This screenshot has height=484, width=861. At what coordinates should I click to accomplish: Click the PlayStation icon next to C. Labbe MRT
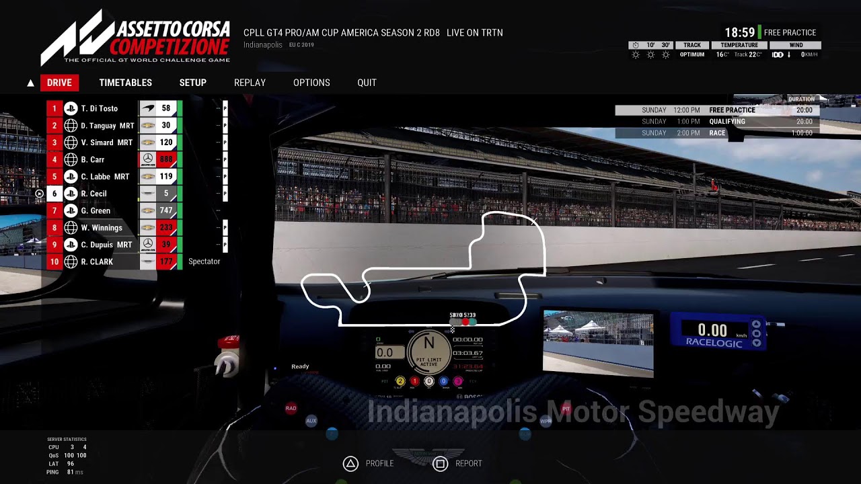(71, 176)
